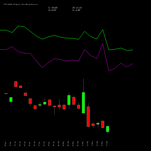Click the red 07 May candlestick
The image size is (151, 151).
click(74, 101)
